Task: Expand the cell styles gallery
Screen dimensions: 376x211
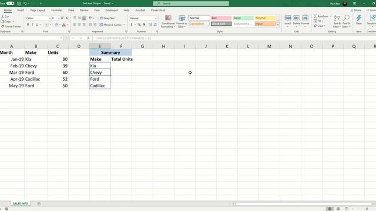Action: (x=278, y=25)
